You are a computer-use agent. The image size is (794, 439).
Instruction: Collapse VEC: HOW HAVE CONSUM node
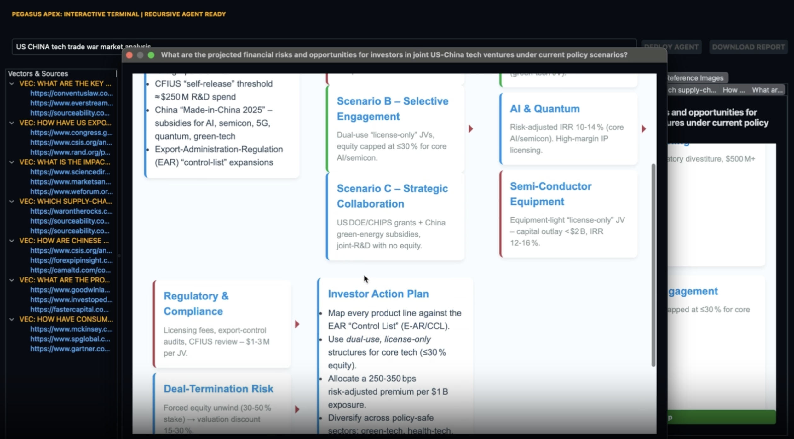(12, 319)
